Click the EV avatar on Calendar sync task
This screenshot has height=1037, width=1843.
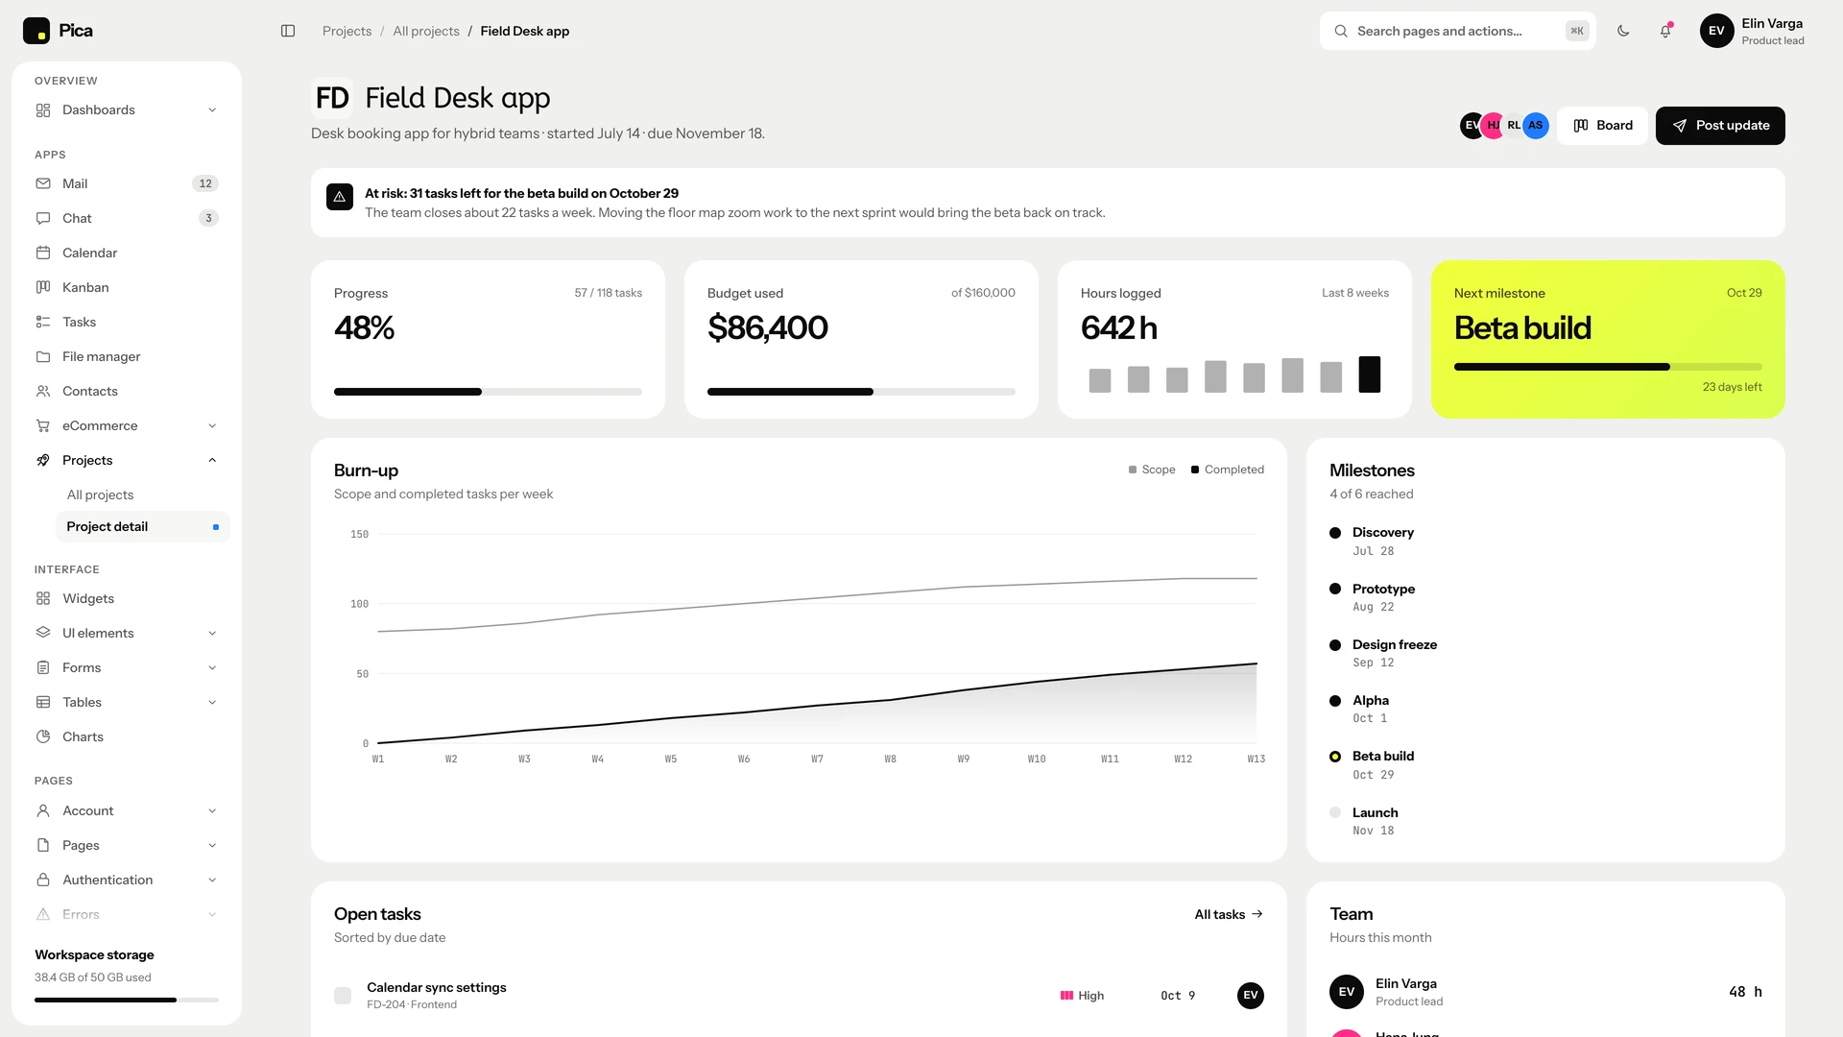click(1251, 996)
